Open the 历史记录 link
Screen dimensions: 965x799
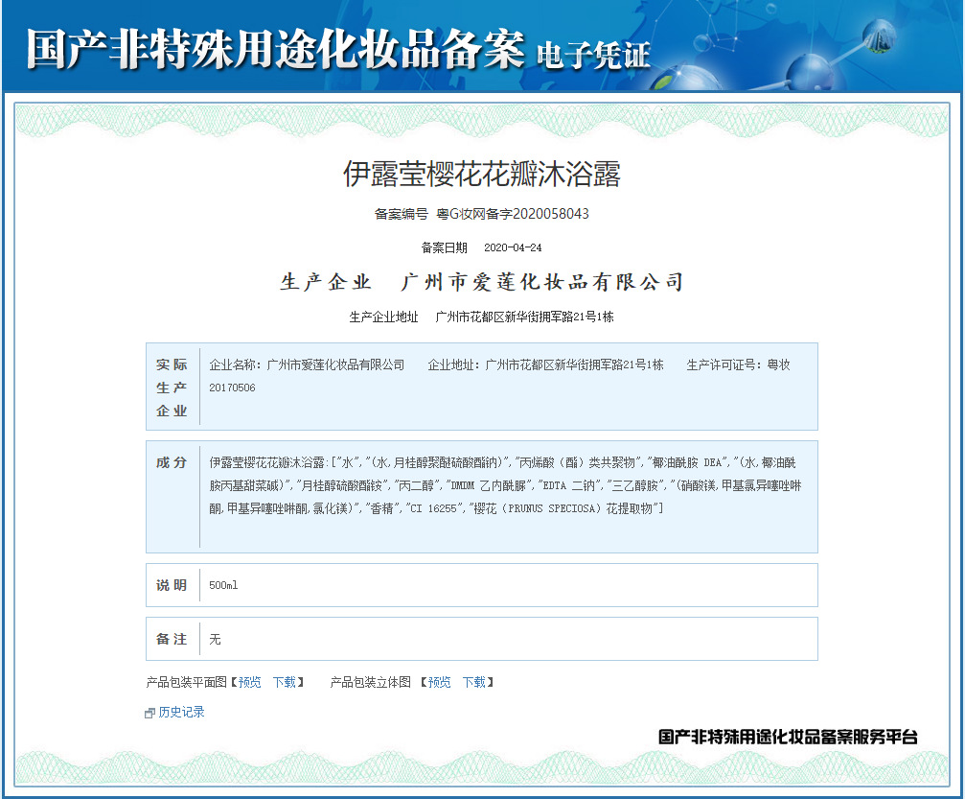(x=181, y=712)
